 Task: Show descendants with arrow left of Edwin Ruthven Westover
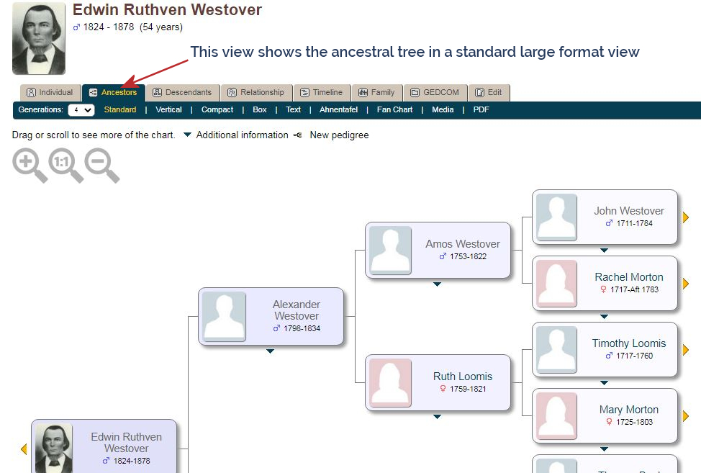(x=24, y=449)
